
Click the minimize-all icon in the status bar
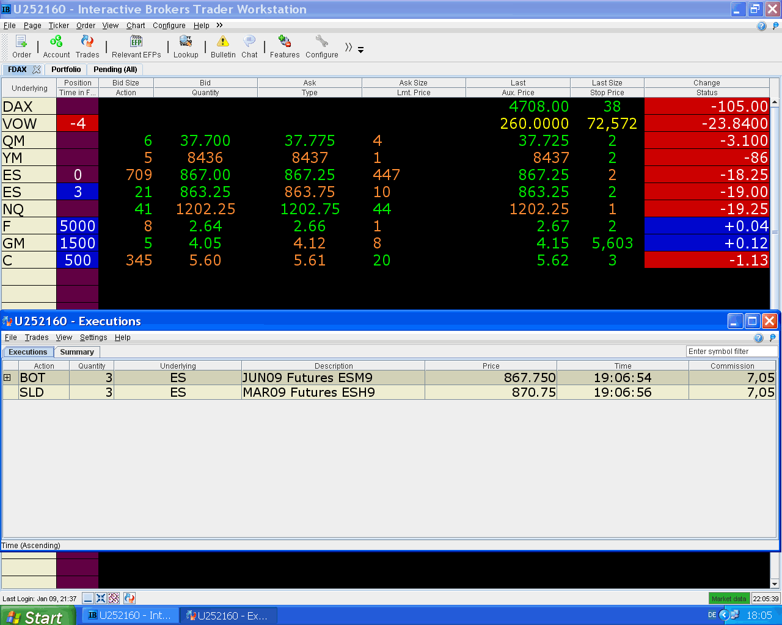[88, 598]
